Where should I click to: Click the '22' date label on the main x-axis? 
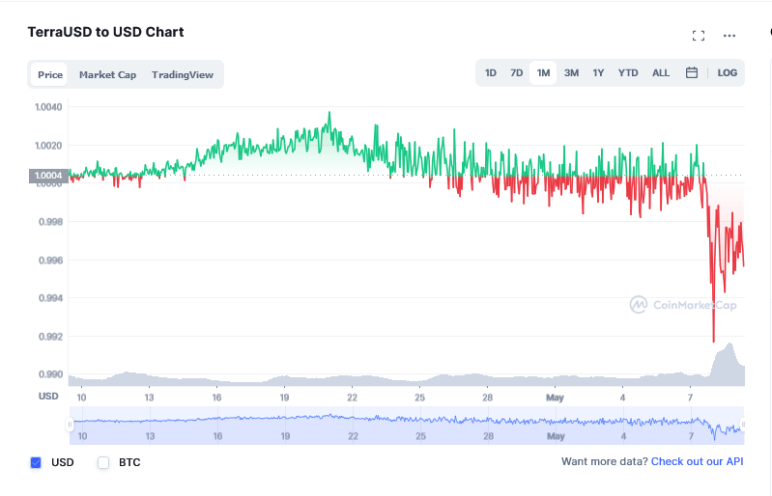click(x=352, y=398)
